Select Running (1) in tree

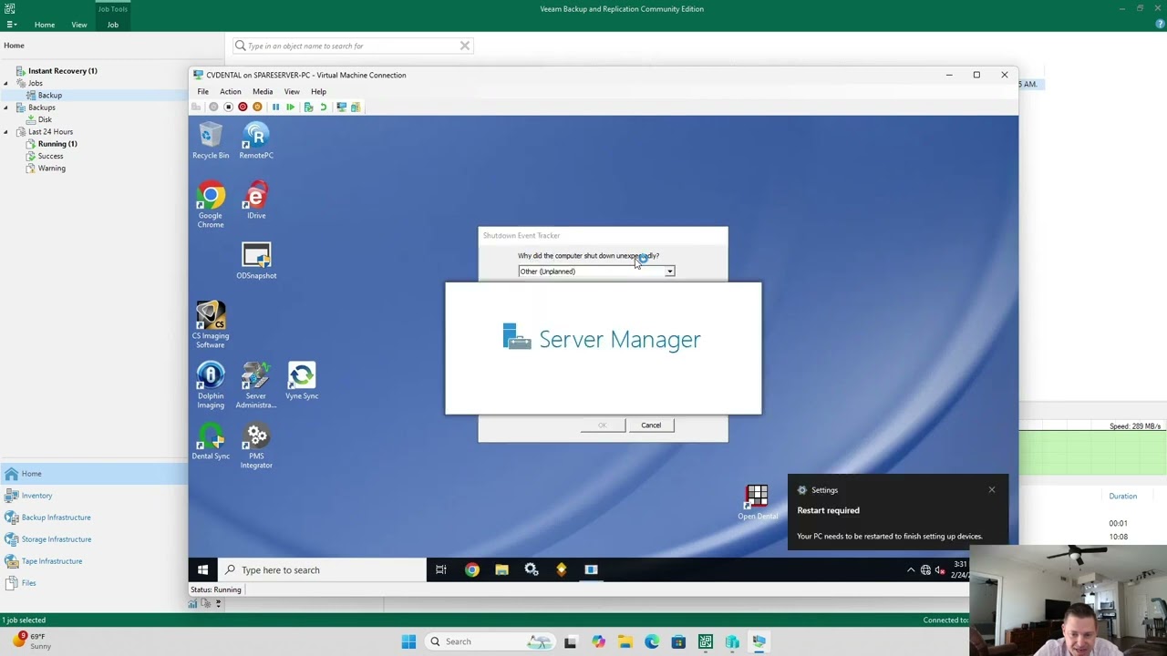point(57,144)
